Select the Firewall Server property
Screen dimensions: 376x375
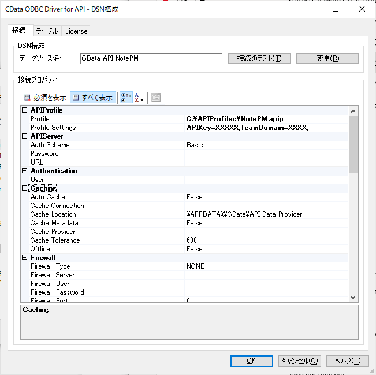[53, 275]
